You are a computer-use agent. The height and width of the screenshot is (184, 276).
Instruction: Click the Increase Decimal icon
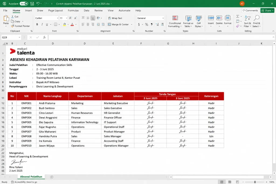click(157, 25)
